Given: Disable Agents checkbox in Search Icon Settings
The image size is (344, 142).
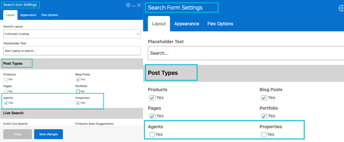Looking at the screenshot, I should click(6, 103).
